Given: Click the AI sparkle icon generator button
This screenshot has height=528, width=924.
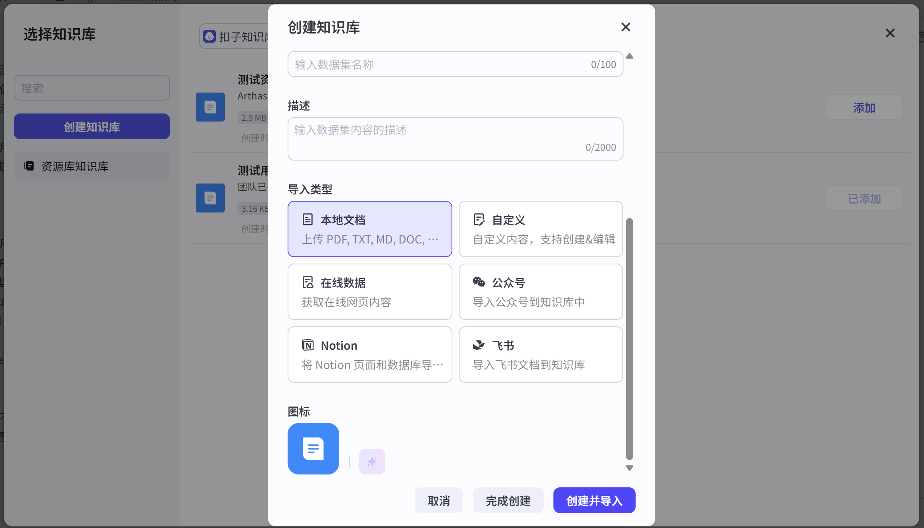Looking at the screenshot, I should [372, 462].
